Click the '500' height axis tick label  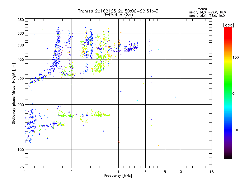[21, 45]
